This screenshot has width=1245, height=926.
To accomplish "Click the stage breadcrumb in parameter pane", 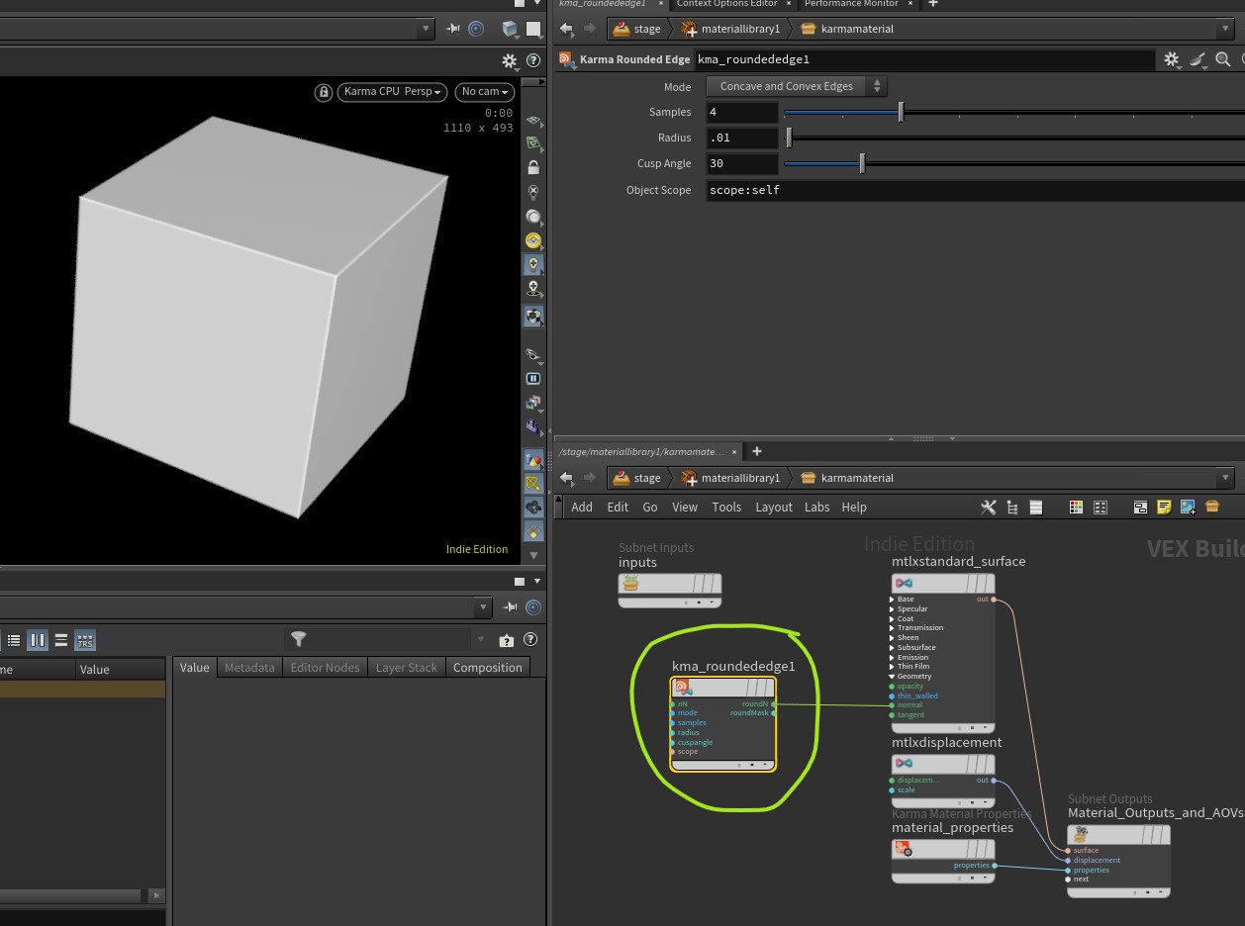I will pyautogui.click(x=646, y=29).
